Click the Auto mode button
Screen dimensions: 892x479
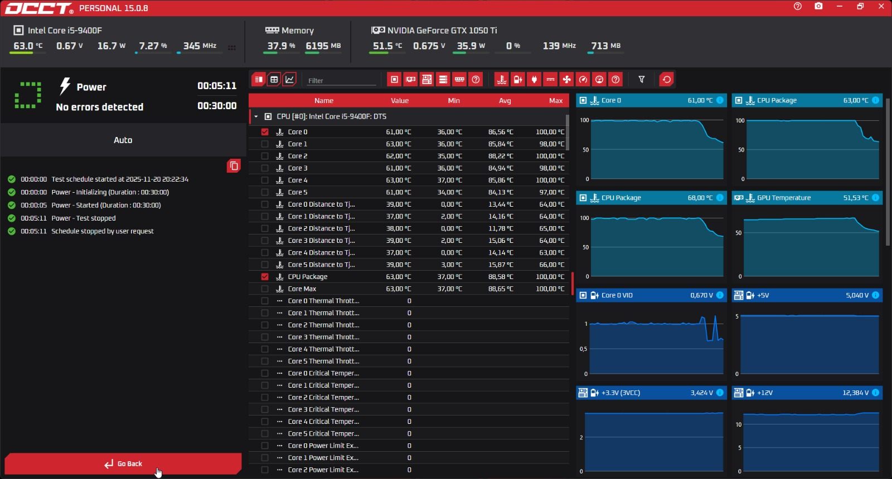point(123,140)
